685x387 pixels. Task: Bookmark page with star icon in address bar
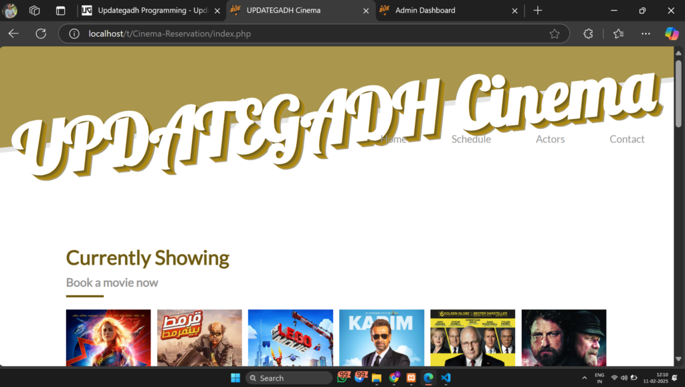tap(555, 33)
